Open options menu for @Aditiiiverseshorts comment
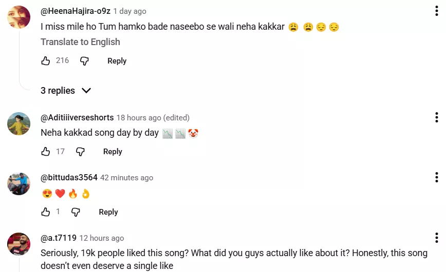446x272 pixels. [x=436, y=117]
